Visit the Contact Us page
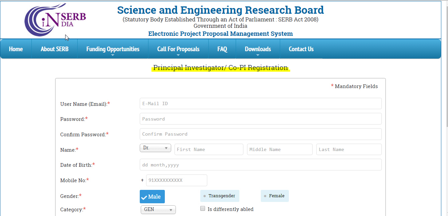Viewport: 448px width, 216px height. coord(301,49)
